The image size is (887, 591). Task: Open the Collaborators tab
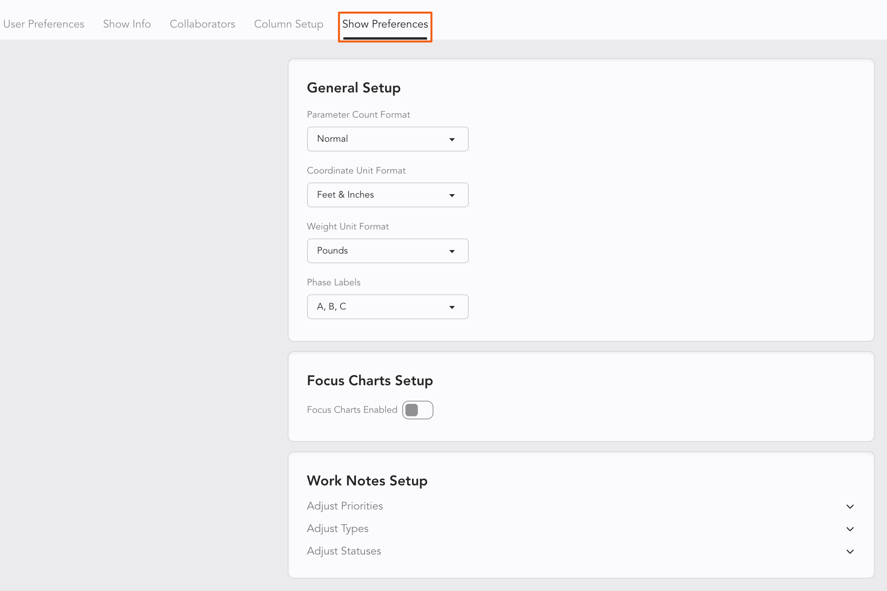(202, 24)
